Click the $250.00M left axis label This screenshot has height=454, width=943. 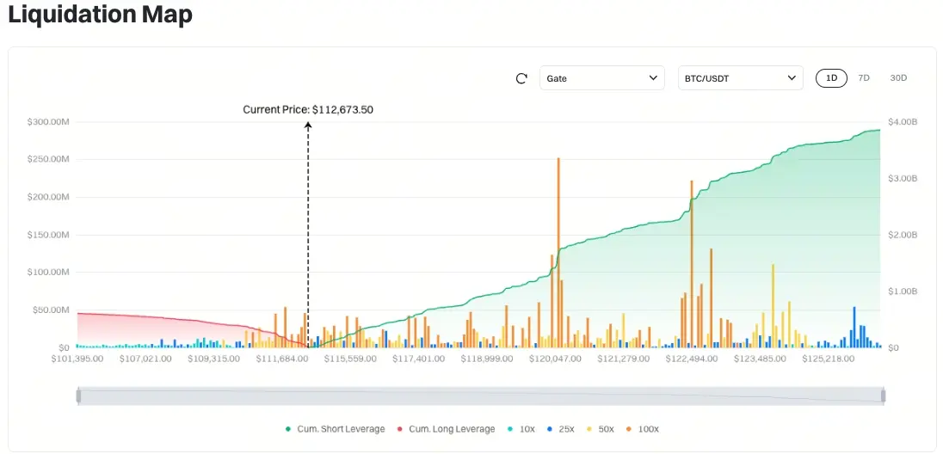click(x=48, y=159)
